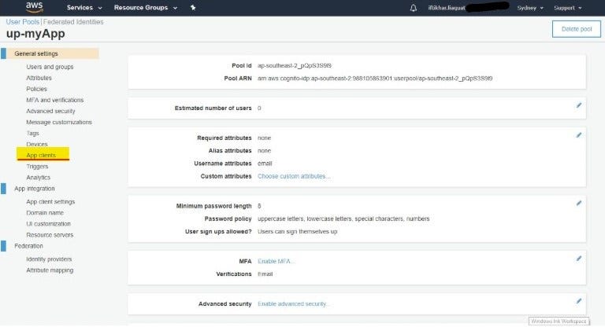Open UI customization page

48,224
